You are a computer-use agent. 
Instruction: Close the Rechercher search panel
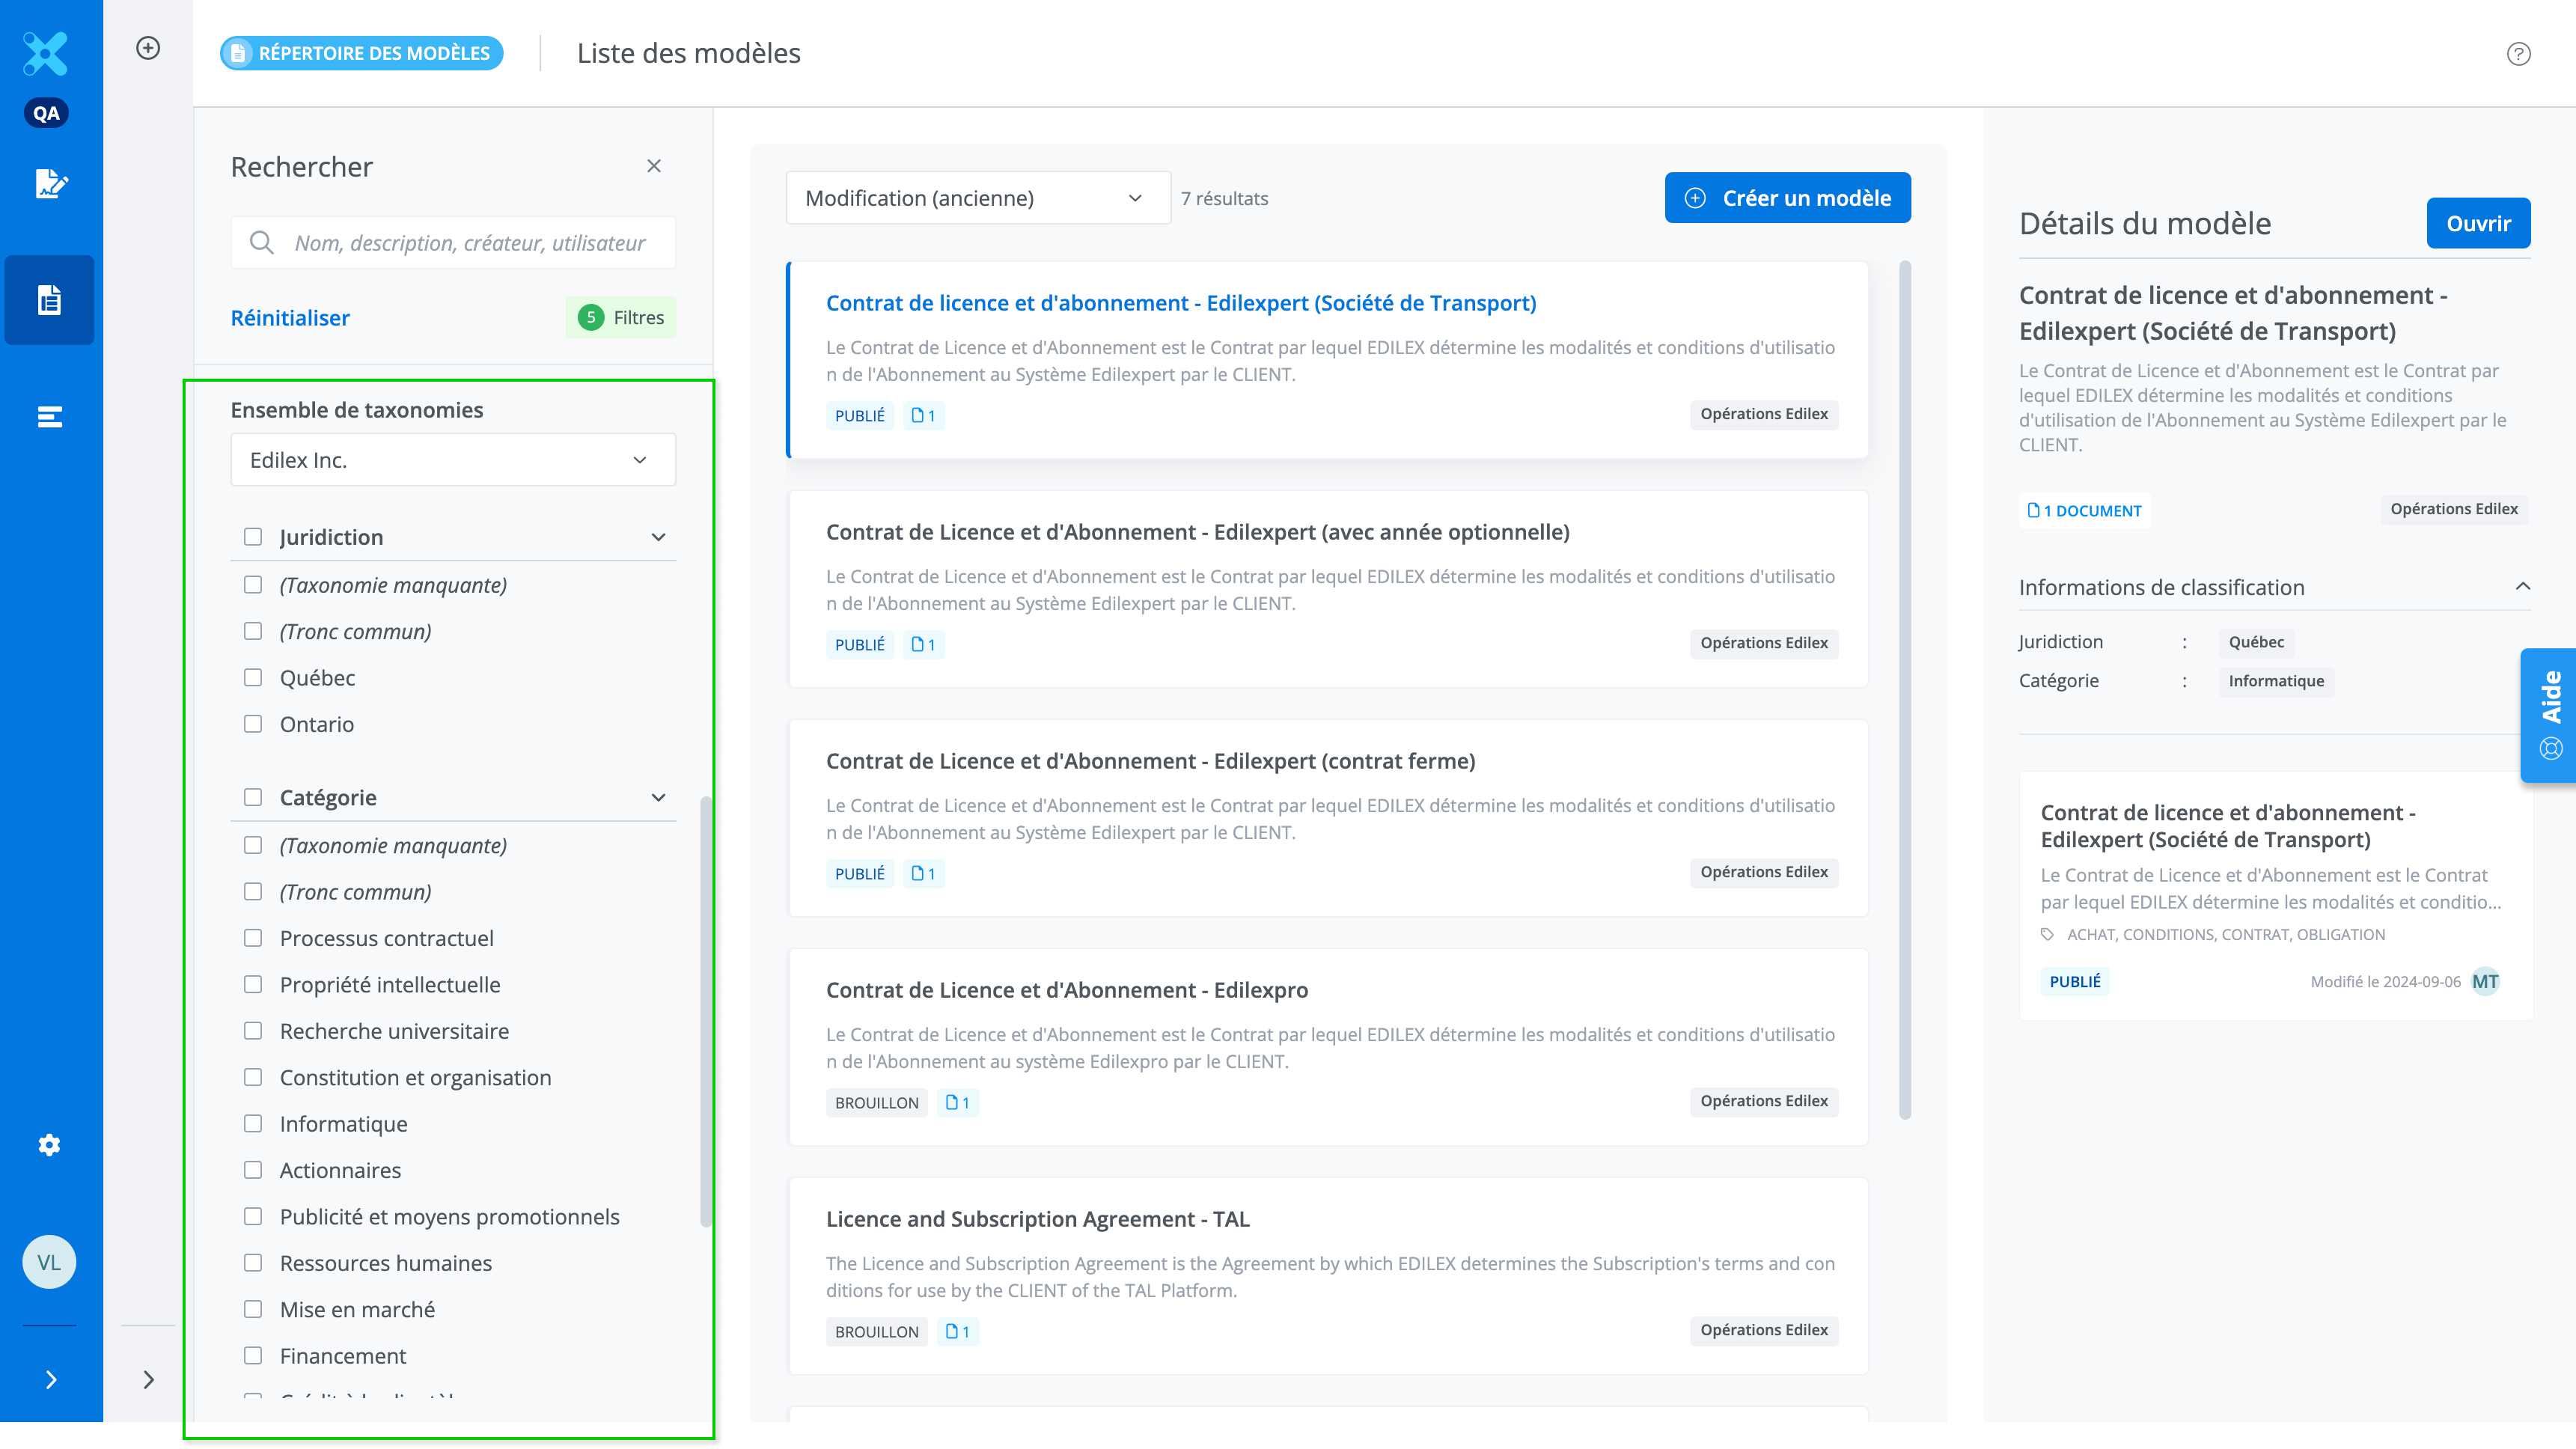(654, 166)
